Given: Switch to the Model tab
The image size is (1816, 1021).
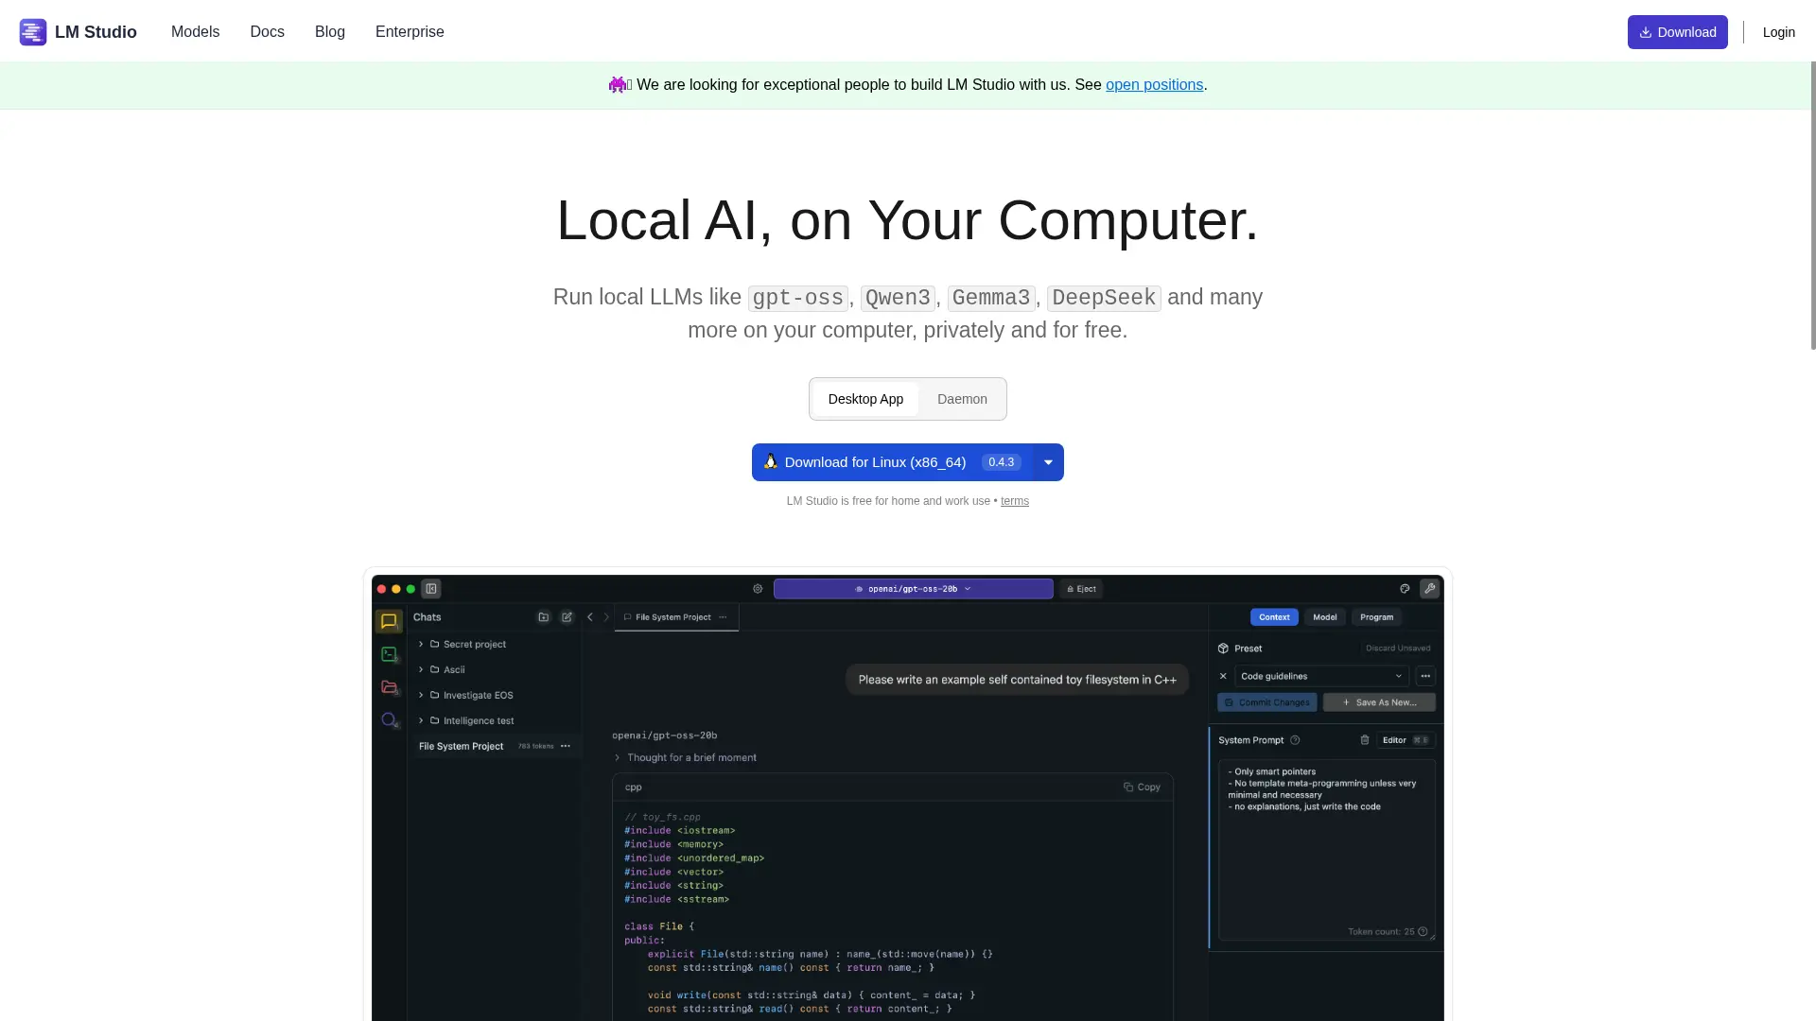Looking at the screenshot, I should (x=1324, y=616).
